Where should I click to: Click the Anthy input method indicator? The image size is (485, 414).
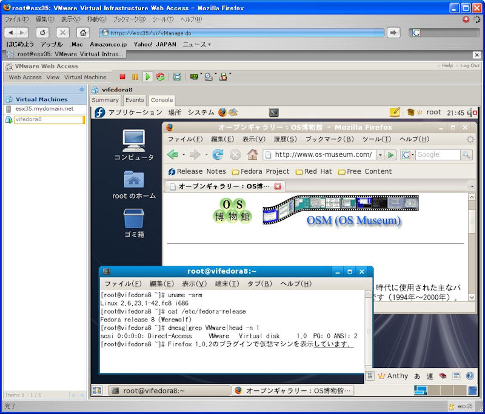(x=393, y=376)
